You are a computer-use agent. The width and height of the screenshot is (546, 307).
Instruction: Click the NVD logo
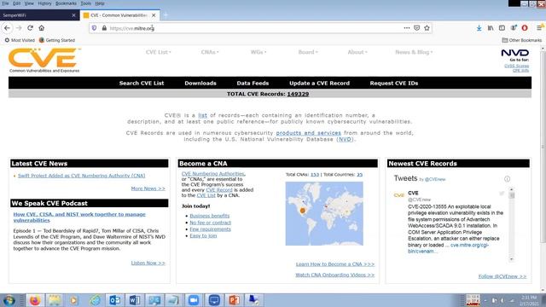click(x=515, y=53)
